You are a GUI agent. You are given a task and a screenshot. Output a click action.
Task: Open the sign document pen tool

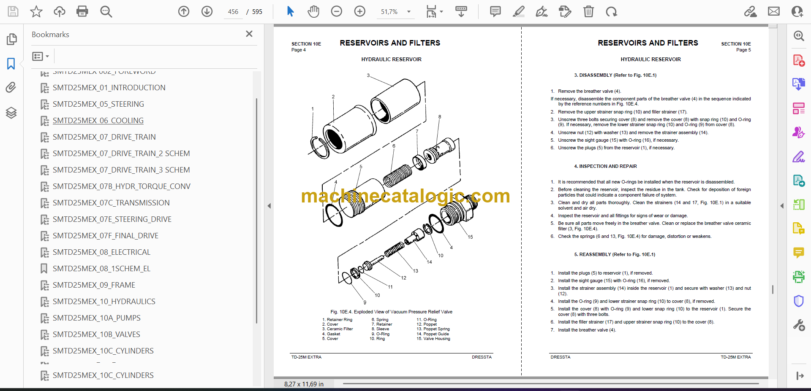pyautogui.click(x=542, y=11)
